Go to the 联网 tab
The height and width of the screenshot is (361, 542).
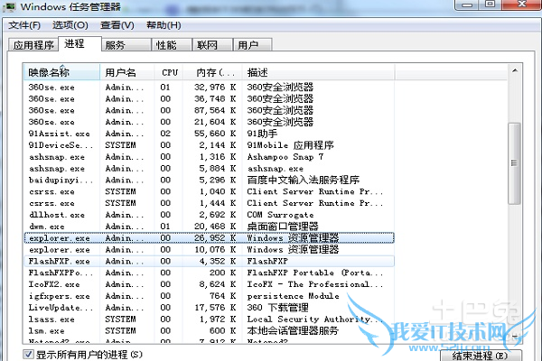point(212,45)
